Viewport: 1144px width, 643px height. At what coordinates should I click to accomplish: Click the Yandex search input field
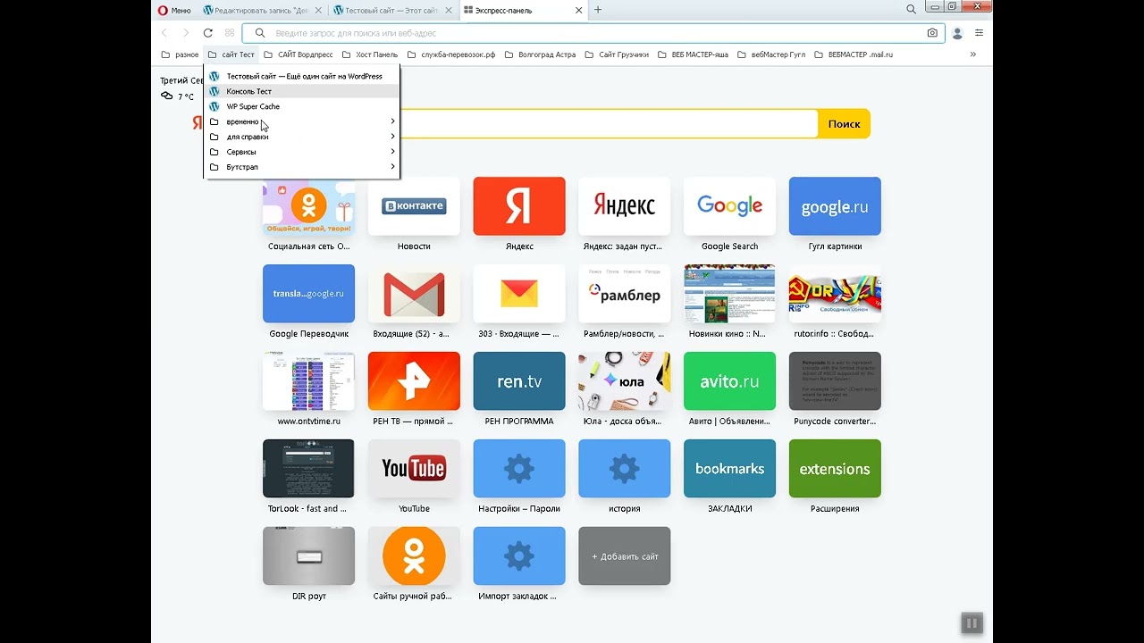[x=608, y=124]
